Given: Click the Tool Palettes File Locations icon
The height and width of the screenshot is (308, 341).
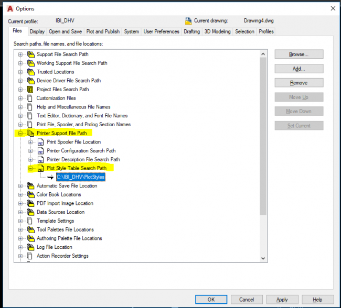Looking at the screenshot, I should pyautogui.click(x=30, y=229).
